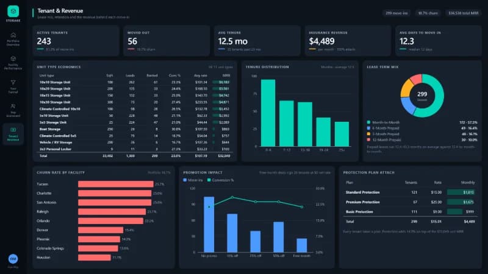Click the Denver churn rate bar
488x274 pixels.
tap(101, 230)
